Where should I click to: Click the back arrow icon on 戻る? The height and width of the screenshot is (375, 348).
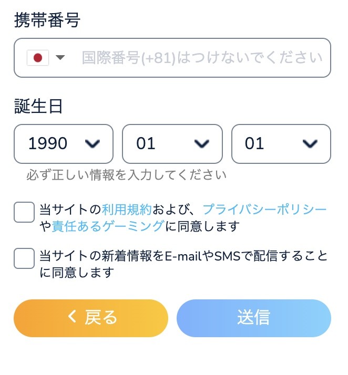tap(73, 317)
